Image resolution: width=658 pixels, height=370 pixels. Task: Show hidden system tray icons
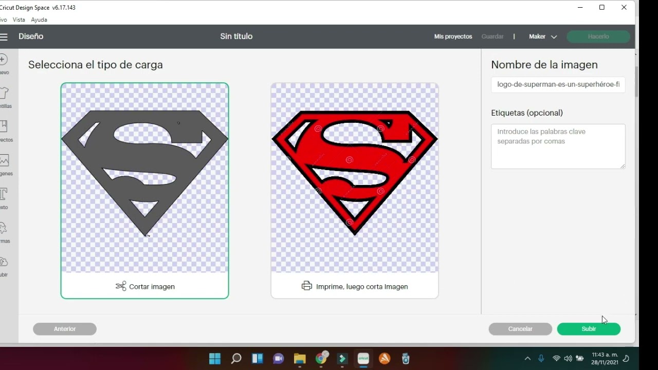527,359
